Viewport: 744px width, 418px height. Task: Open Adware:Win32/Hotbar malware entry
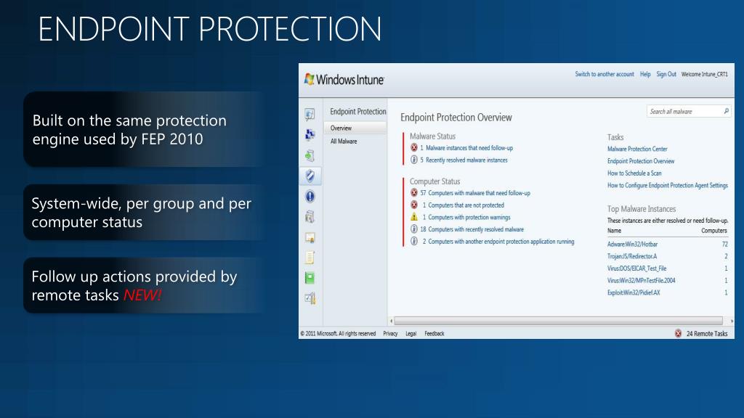coord(633,244)
